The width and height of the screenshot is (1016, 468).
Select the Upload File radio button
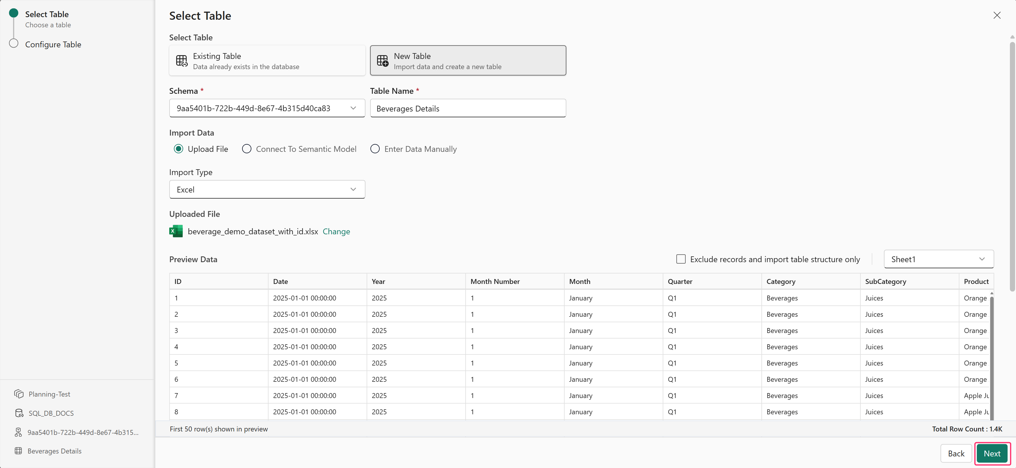coord(178,149)
